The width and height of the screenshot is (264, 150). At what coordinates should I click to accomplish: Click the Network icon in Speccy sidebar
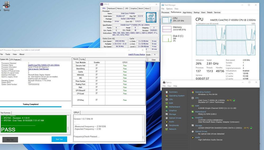(x=167, y=129)
